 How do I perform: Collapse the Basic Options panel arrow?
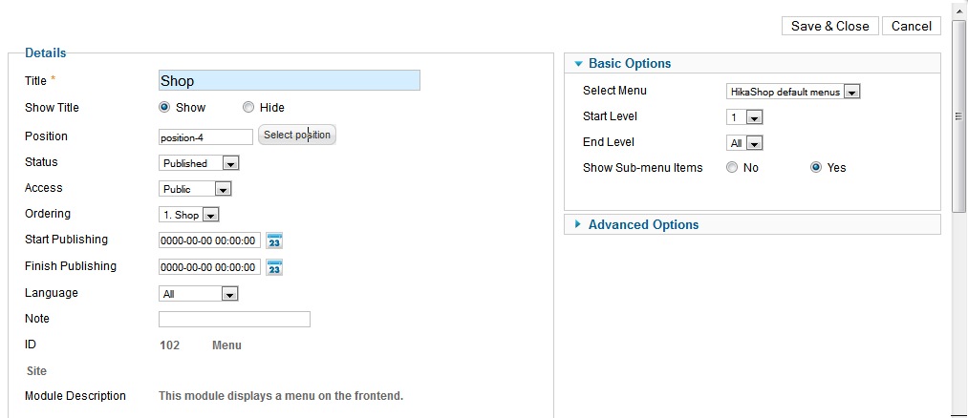(578, 64)
